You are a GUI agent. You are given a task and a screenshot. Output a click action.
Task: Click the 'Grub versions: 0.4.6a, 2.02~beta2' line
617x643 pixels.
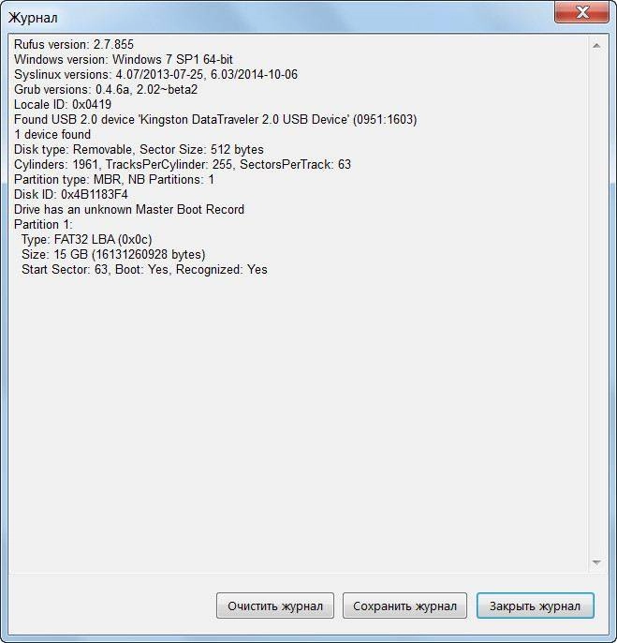click(106, 89)
